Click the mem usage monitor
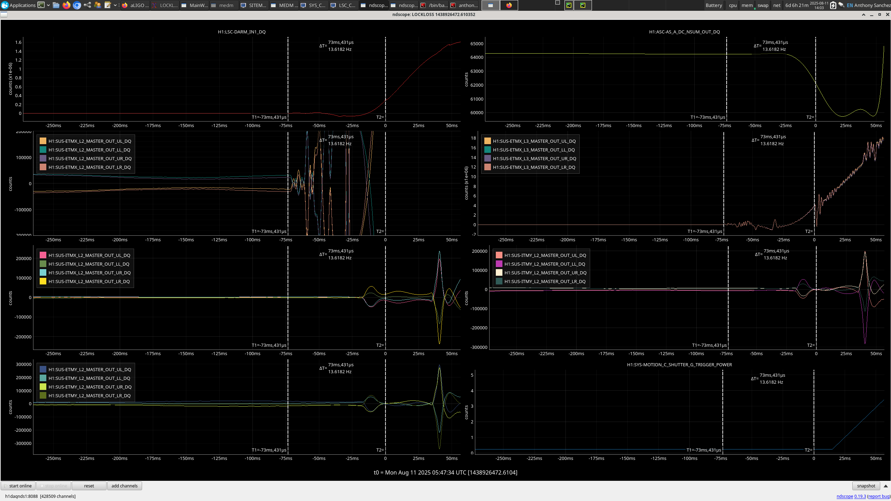891x501 pixels. tap(747, 5)
